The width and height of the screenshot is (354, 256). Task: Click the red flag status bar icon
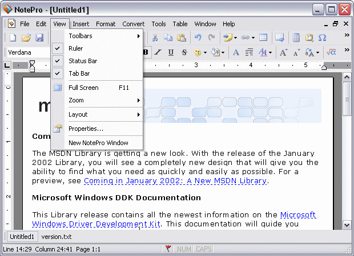click(168, 249)
